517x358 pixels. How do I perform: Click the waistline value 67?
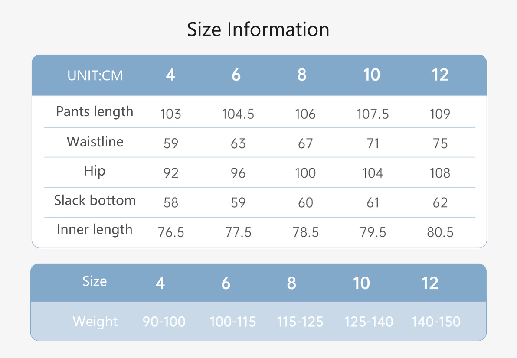[305, 143]
